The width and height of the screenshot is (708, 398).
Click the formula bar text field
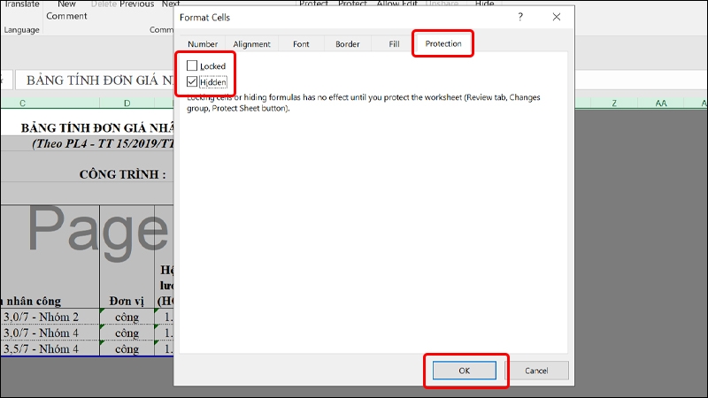coord(95,80)
